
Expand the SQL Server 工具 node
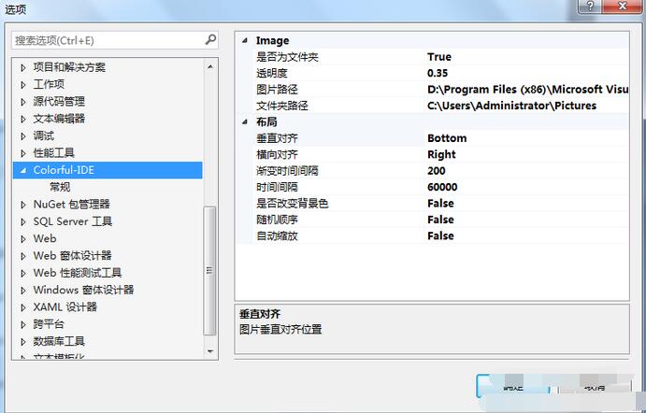point(23,221)
